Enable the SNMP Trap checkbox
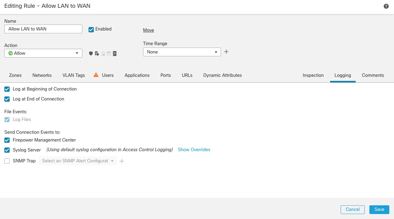This screenshot has width=394, height=219. tap(7, 161)
